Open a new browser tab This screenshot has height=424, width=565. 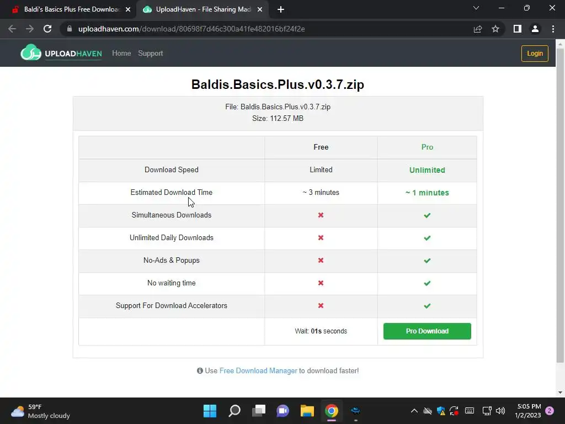pyautogui.click(x=281, y=9)
